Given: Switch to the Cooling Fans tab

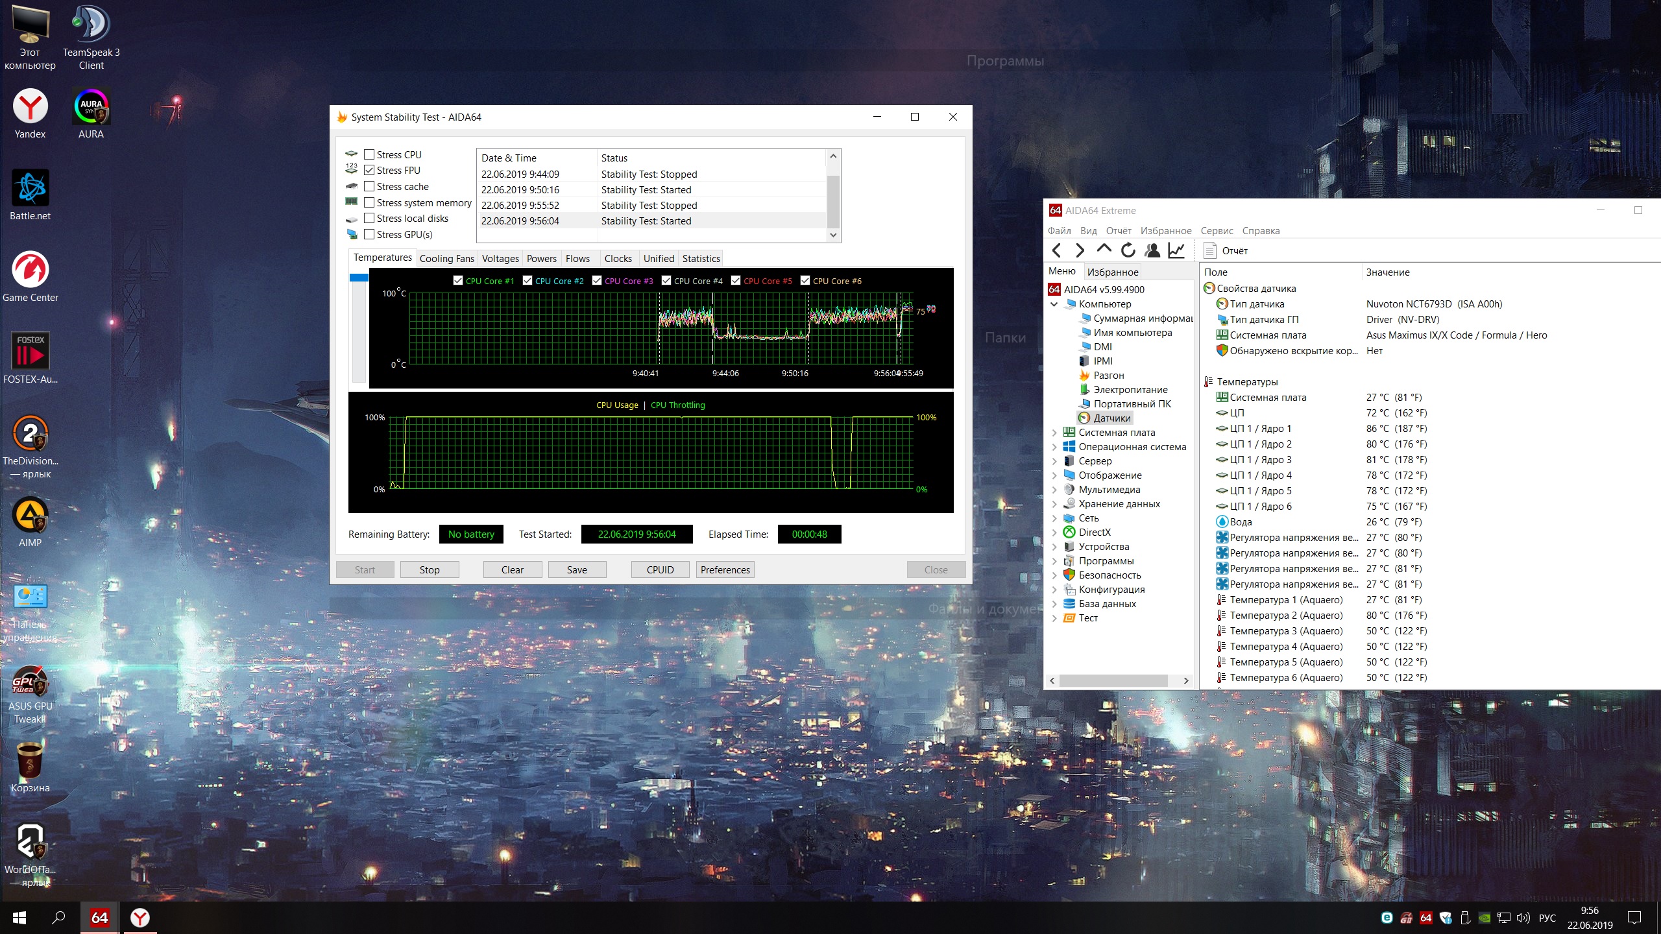Looking at the screenshot, I should (x=446, y=258).
